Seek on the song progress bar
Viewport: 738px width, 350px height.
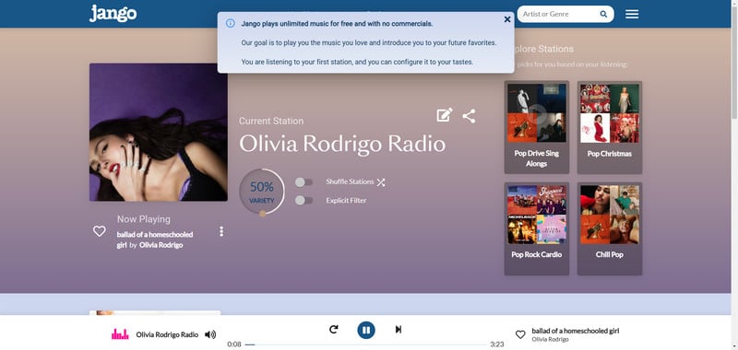tap(365, 344)
